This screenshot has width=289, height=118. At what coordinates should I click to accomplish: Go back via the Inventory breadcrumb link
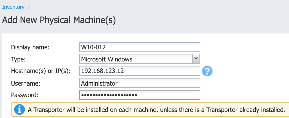point(13,7)
